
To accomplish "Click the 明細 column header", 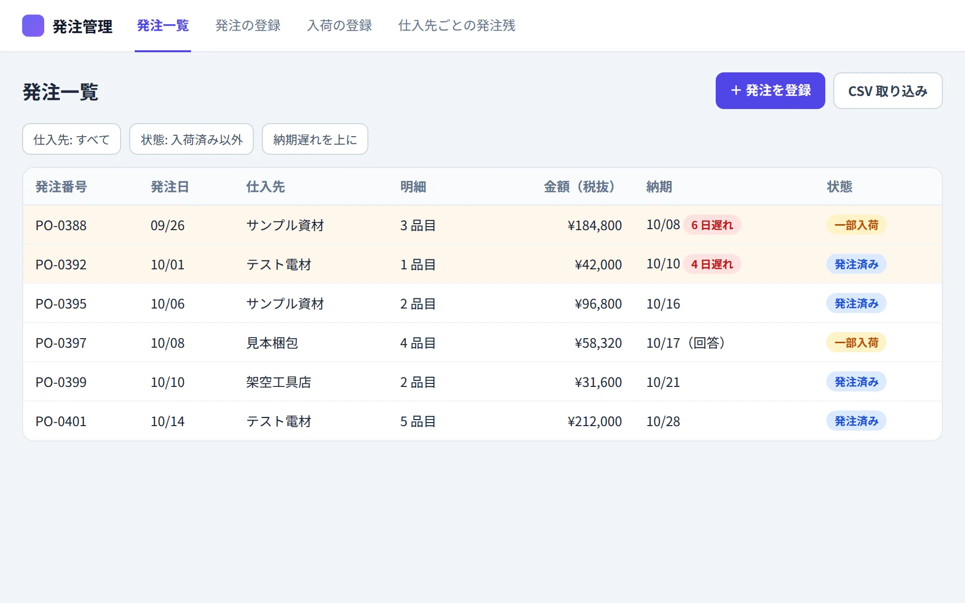I will tap(413, 187).
